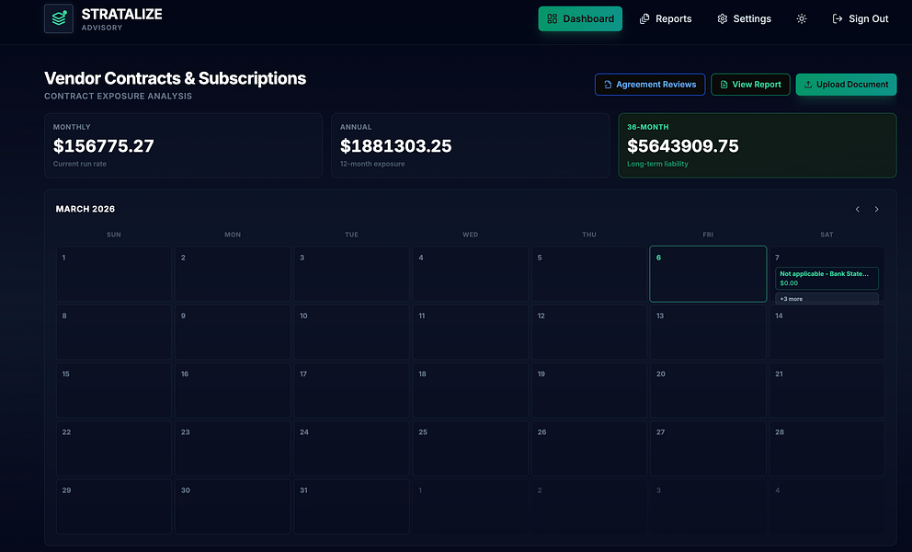Toggle the light/dark theme sun icon
The image size is (912, 552).
[x=802, y=18]
